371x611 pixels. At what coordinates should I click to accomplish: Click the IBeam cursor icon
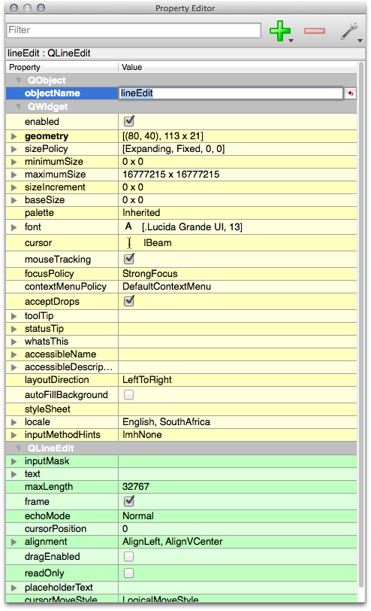point(129,243)
